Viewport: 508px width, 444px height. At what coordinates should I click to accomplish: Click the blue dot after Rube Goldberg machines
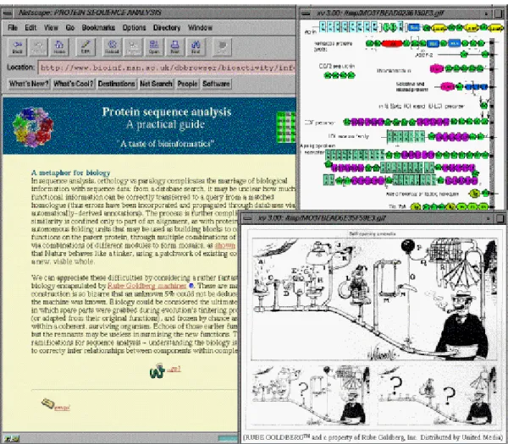[191, 286]
